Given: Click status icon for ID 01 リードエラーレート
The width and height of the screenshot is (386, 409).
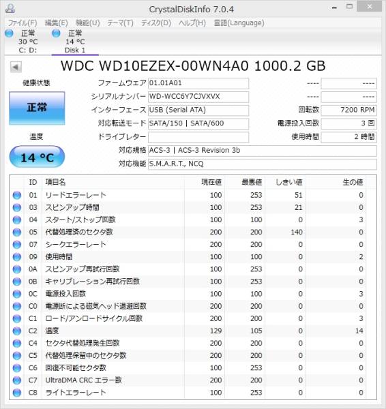Looking at the screenshot, I should pos(17,196).
